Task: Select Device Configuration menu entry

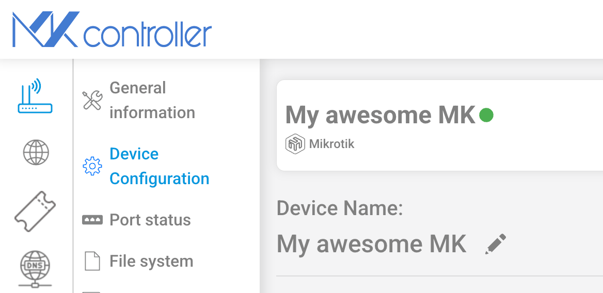Action: coord(159,166)
